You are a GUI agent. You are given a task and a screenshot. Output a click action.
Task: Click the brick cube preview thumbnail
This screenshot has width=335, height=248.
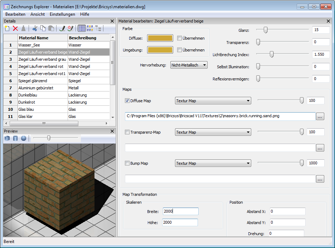pyautogui.click(x=59, y=190)
